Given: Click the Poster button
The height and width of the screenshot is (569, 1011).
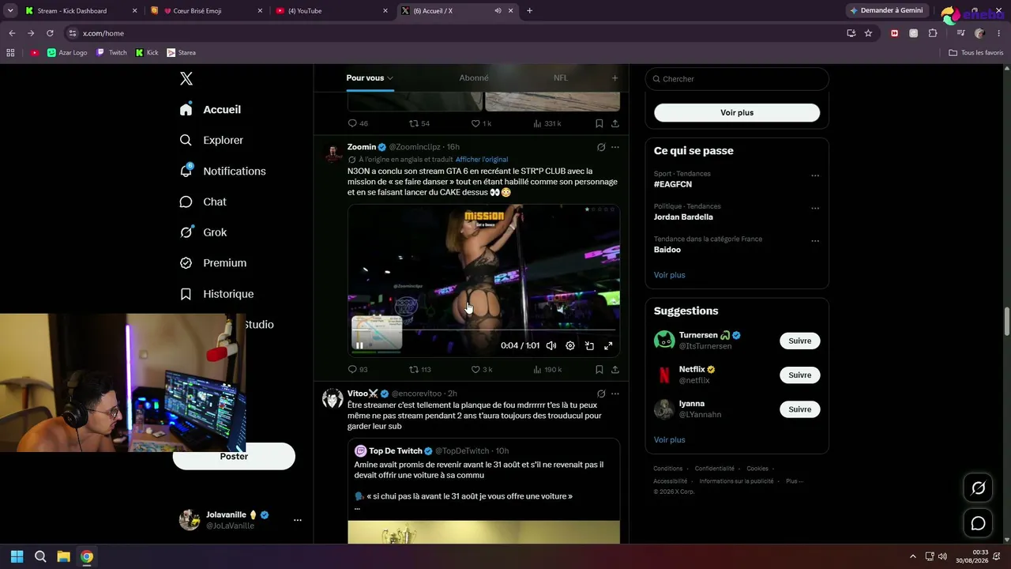Looking at the screenshot, I should 234,457.
